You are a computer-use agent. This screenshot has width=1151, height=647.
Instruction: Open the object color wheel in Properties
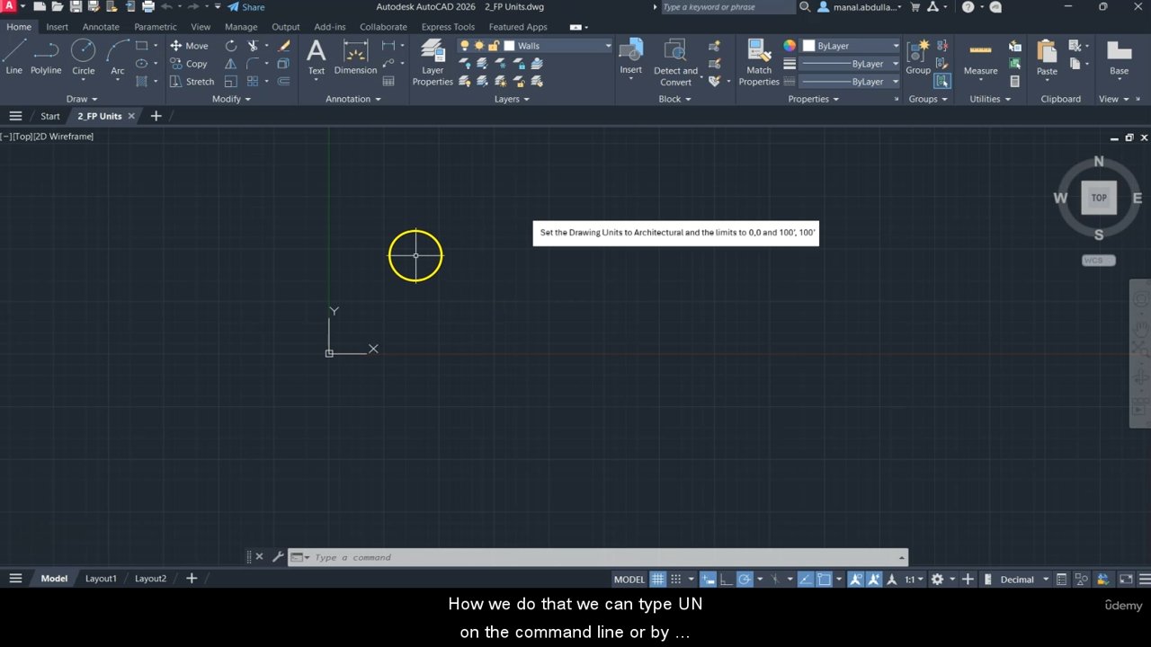pos(790,46)
